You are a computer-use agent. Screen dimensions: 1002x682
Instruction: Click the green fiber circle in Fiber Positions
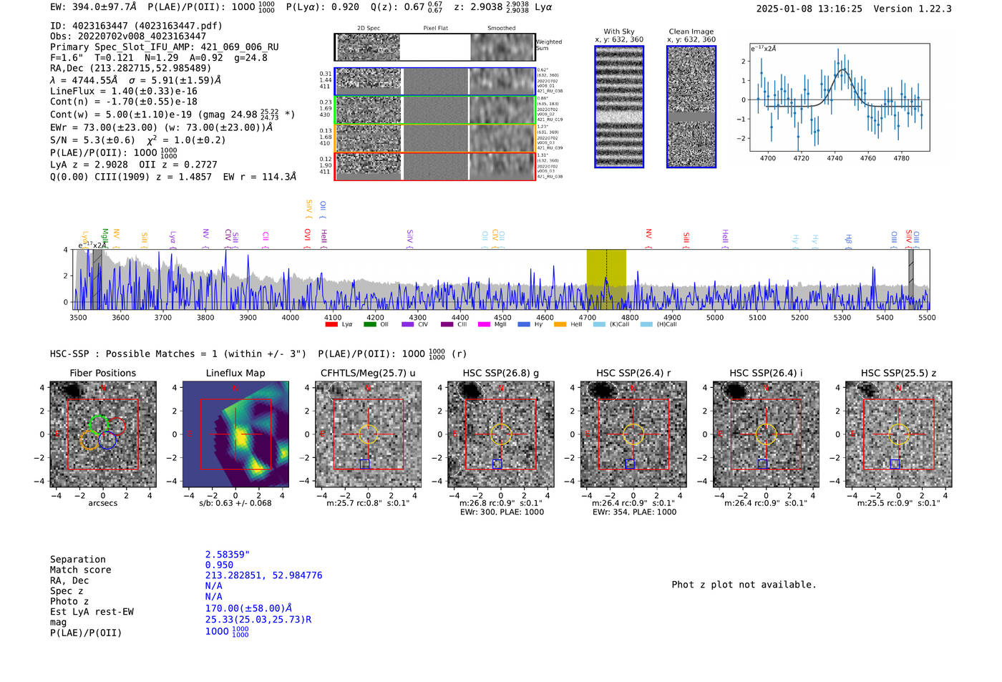[x=99, y=424]
